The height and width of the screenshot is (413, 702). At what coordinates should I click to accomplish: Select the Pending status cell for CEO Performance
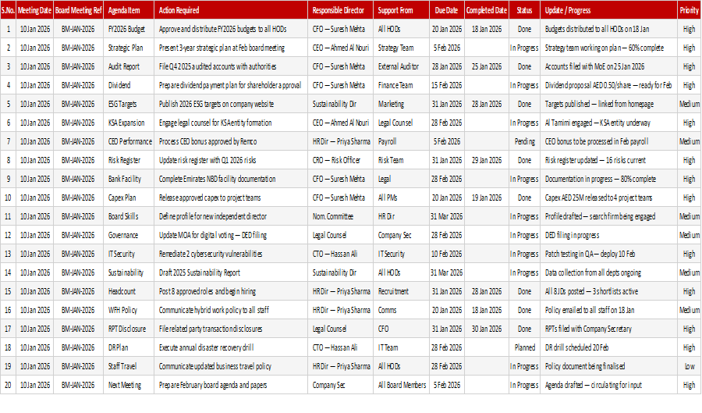coord(524,141)
